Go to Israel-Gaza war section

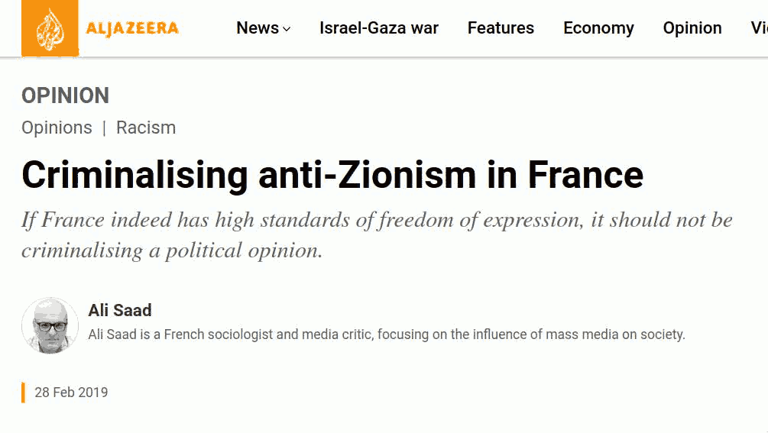pos(378,28)
